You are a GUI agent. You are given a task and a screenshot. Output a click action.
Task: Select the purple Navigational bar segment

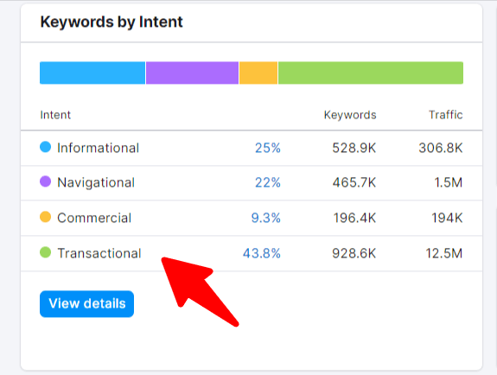click(192, 73)
